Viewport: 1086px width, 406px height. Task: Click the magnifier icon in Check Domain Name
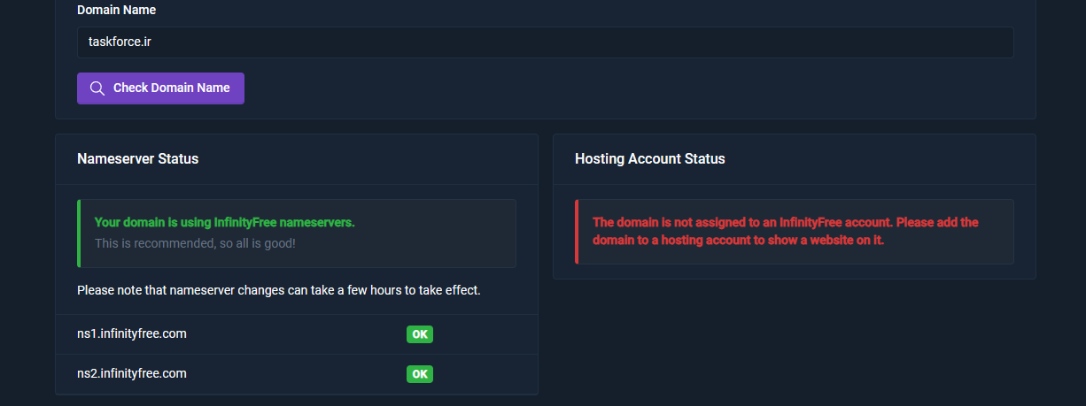pyautogui.click(x=97, y=88)
